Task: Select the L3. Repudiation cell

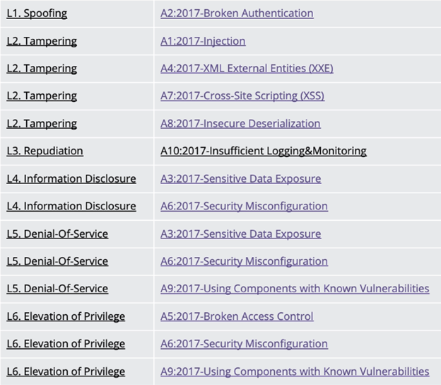Action: pos(45,151)
